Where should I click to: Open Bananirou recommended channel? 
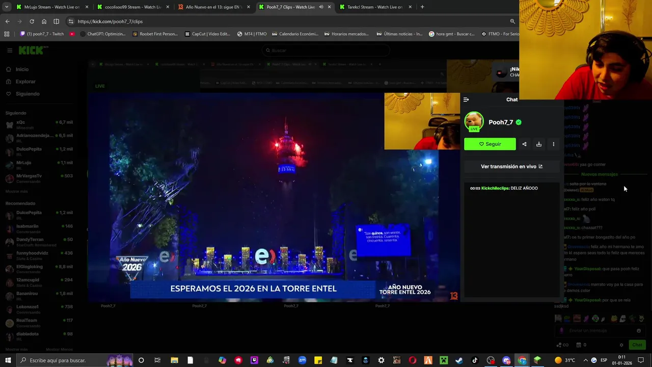coord(39,296)
